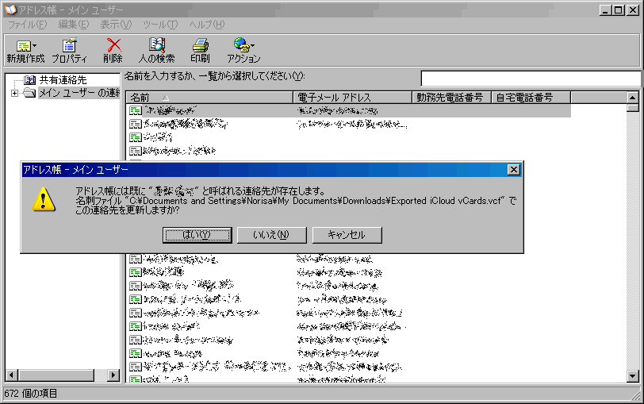Click the 人の検索 (Find People) icon

156,45
